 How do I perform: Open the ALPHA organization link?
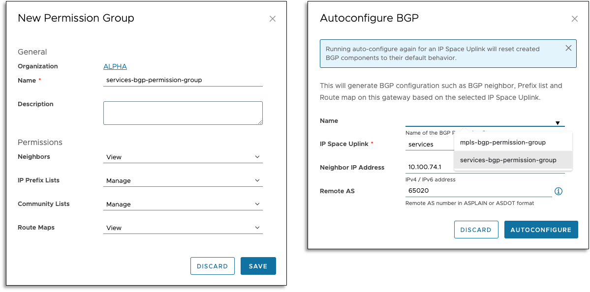point(115,67)
